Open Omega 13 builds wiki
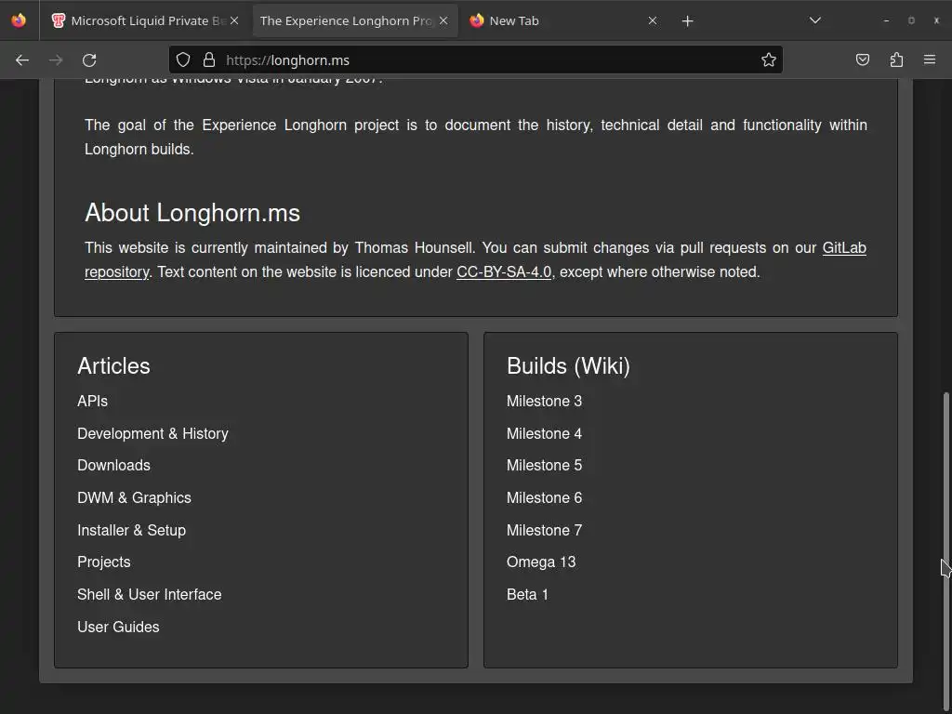This screenshot has width=952, height=714. [541, 562]
